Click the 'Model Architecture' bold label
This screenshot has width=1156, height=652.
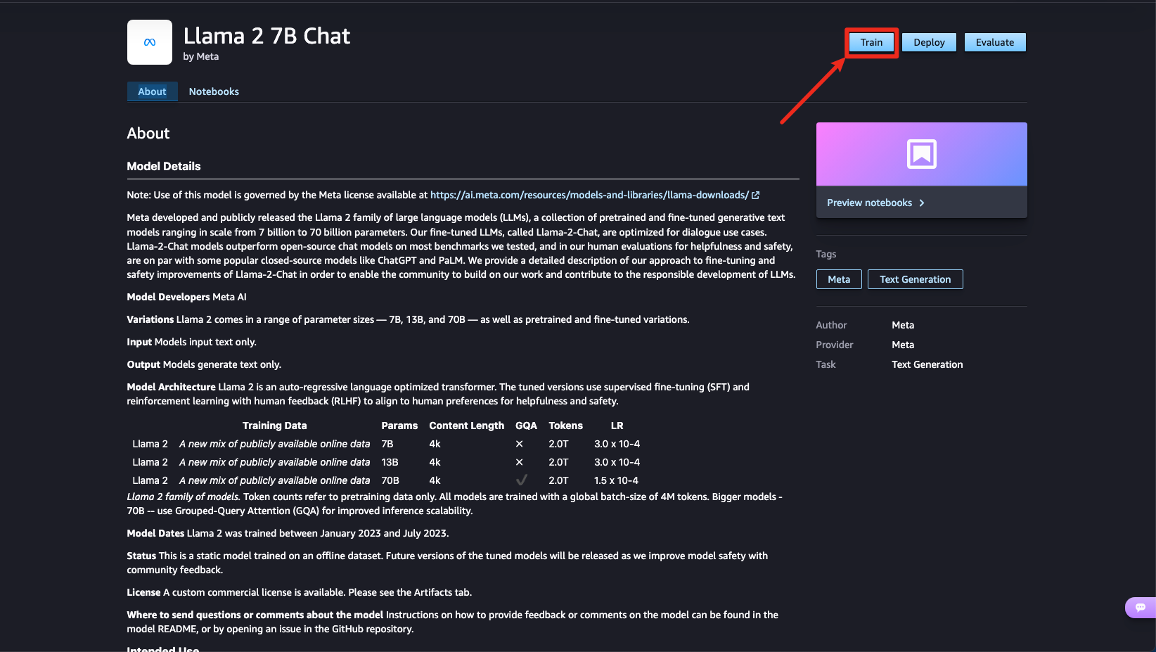(172, 387)
